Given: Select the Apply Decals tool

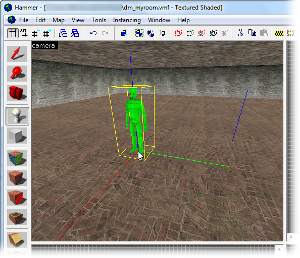Looking at the screenshot, I should (17, 198).
